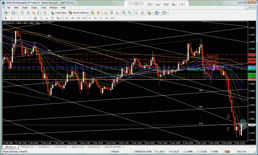Image resolution: width=258 pixels, height=155 pixels.
Task: Select the Fibonacci Retracement tool
Action: pos(41,18)
